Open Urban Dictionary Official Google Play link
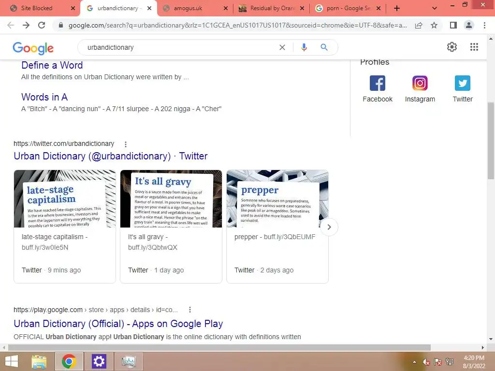 pyautogui.click(x=118, y=324)
